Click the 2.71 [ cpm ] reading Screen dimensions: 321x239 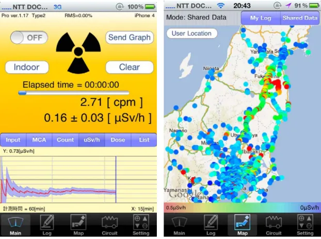click(x=111, y=102)
